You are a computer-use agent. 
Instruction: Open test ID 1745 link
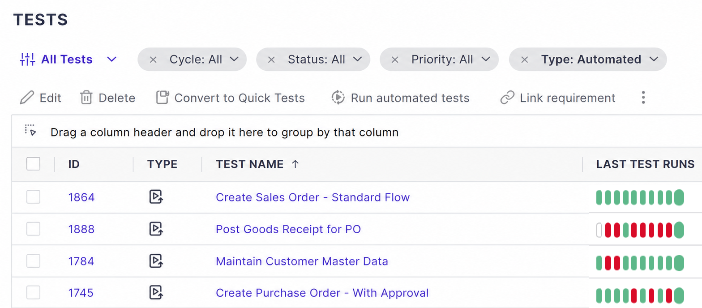[81, 293]
